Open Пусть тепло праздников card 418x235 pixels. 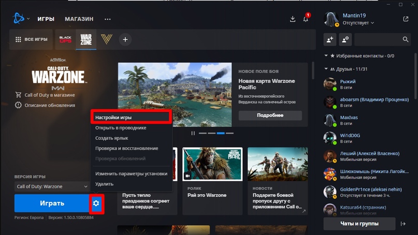pyautogui.click(x=147, y=201)
